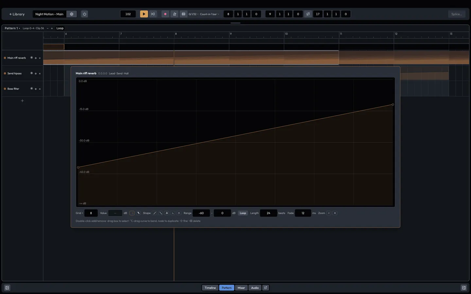Click minus button next to Loop 0-4 text

[47, 28]
